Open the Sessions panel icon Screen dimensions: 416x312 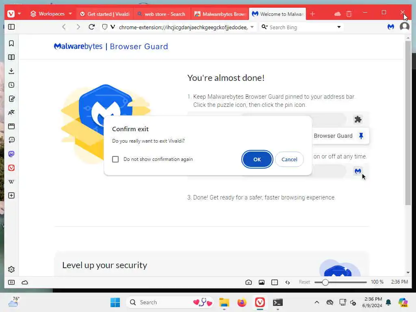[11, 140]
